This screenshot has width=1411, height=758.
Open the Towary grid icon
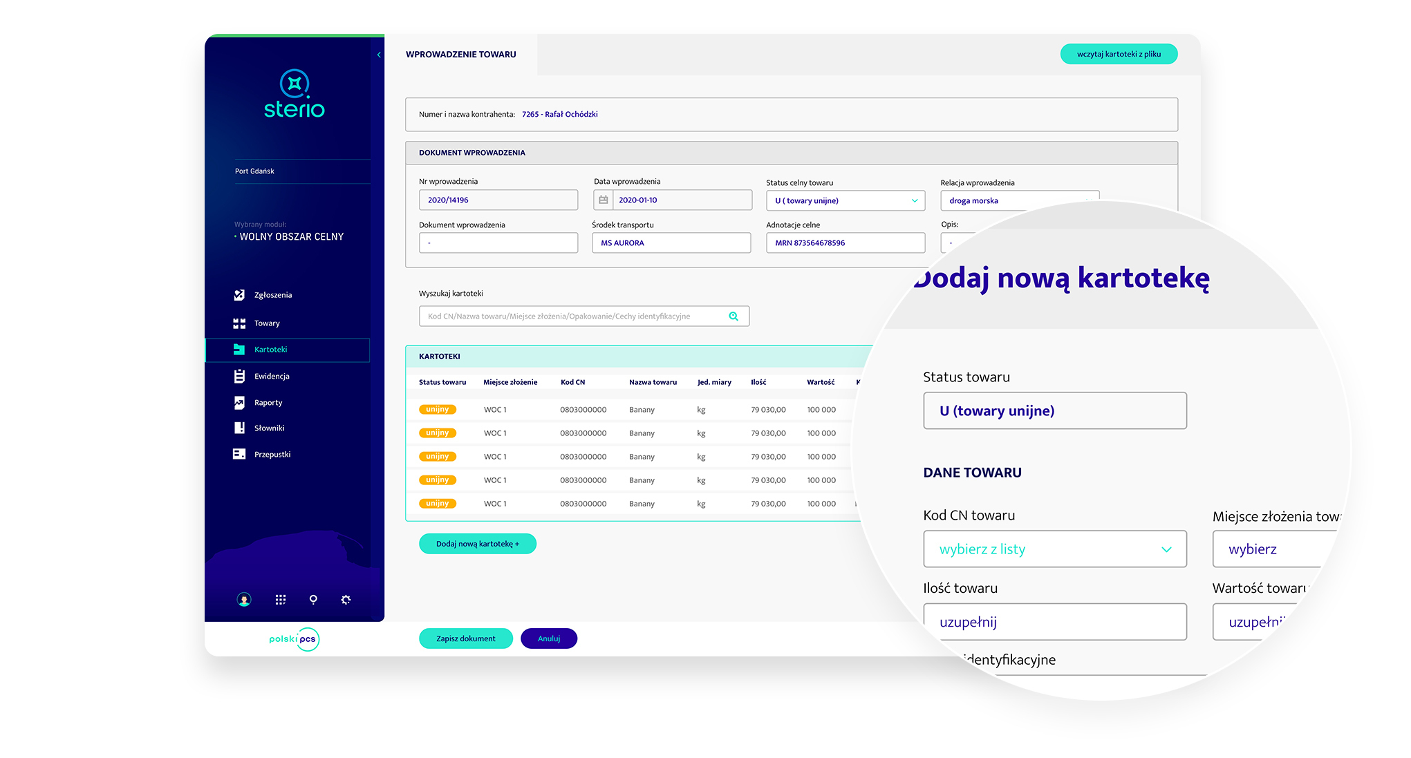point(239,323)
